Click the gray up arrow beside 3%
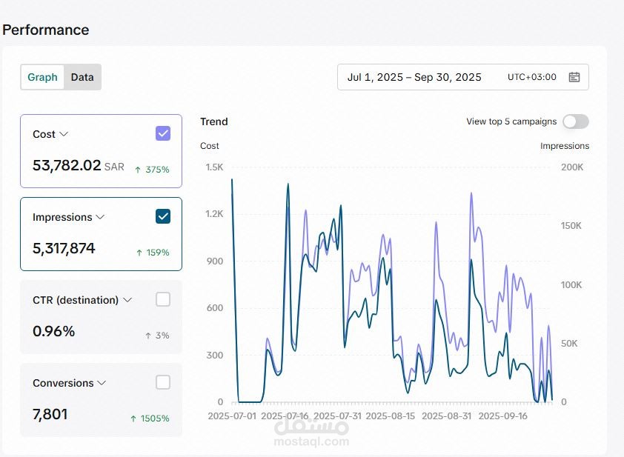 [x=147, y=336]
